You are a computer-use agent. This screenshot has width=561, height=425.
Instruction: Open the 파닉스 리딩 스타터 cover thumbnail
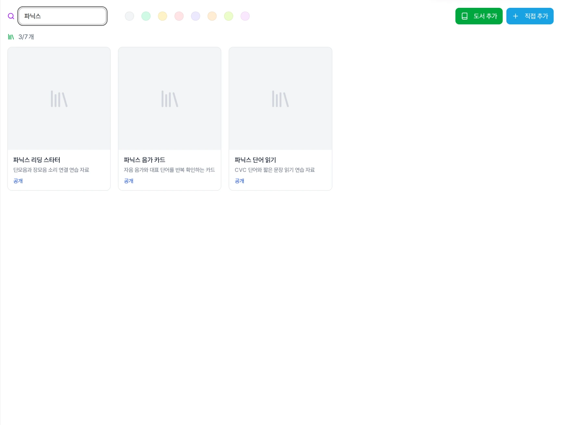tap(59, 99)
